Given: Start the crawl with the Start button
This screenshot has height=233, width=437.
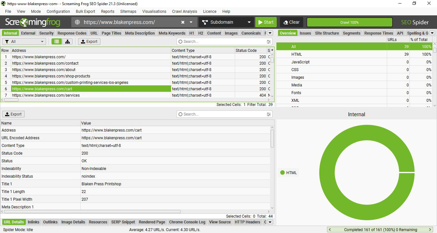Looking at the screenshot, I should 266,22.
